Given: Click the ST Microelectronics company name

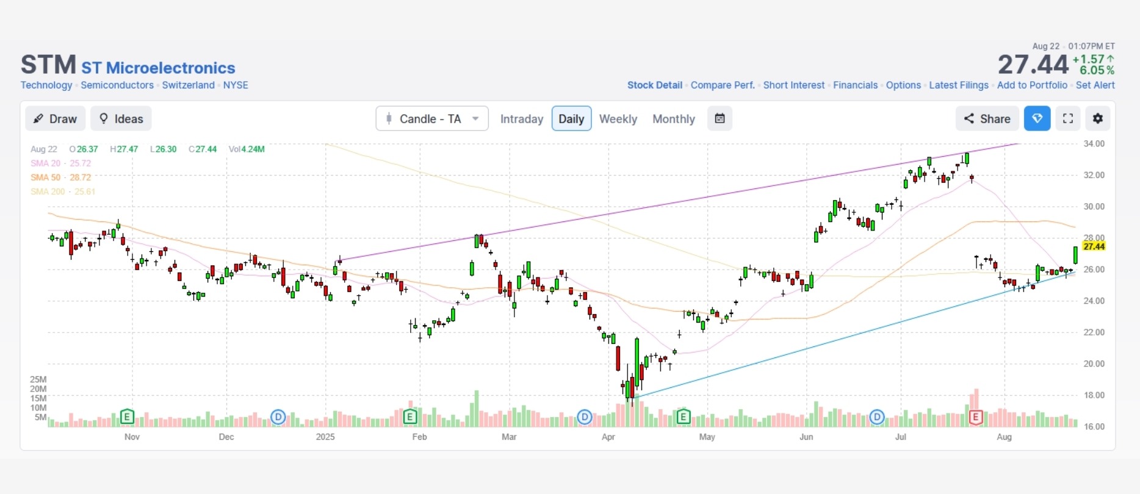Looking at the screenshot, I should click(159, 68).
